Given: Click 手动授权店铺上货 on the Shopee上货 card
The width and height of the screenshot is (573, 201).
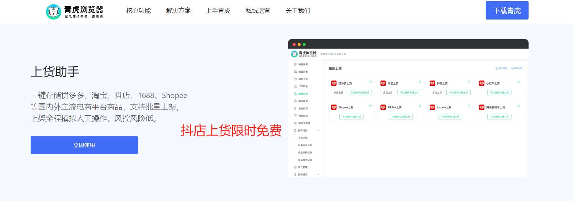Looking at the screenshot, I should tap(351, 117).
